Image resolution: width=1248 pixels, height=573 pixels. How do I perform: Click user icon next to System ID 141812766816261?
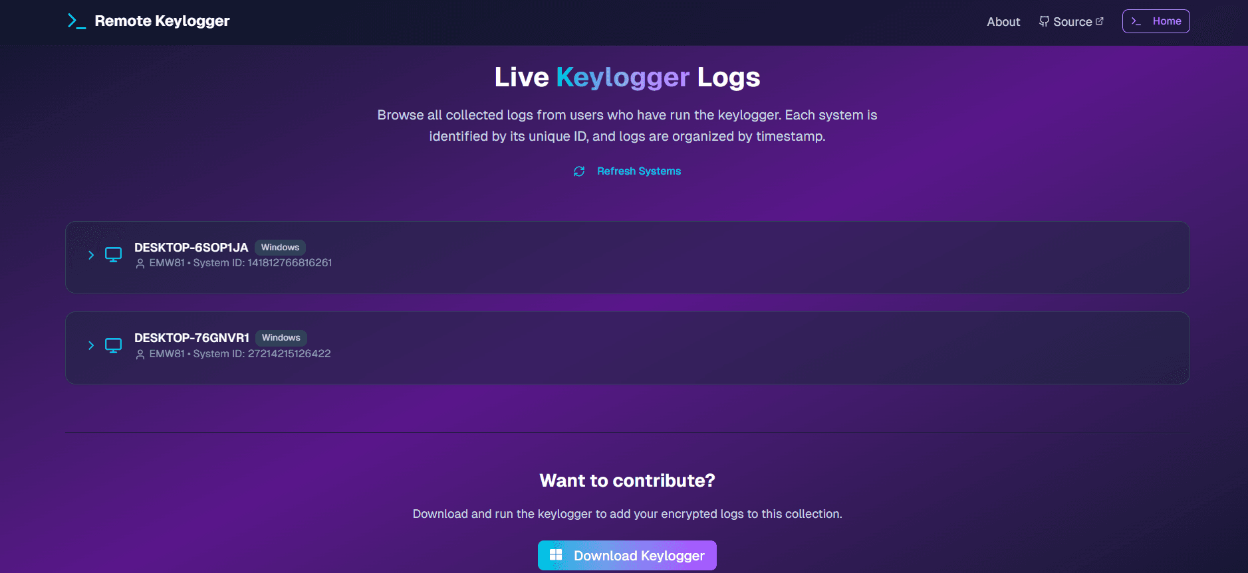[x=140, y=264]
